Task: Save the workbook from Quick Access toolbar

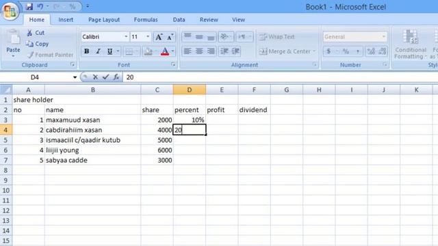Action: 29,6
